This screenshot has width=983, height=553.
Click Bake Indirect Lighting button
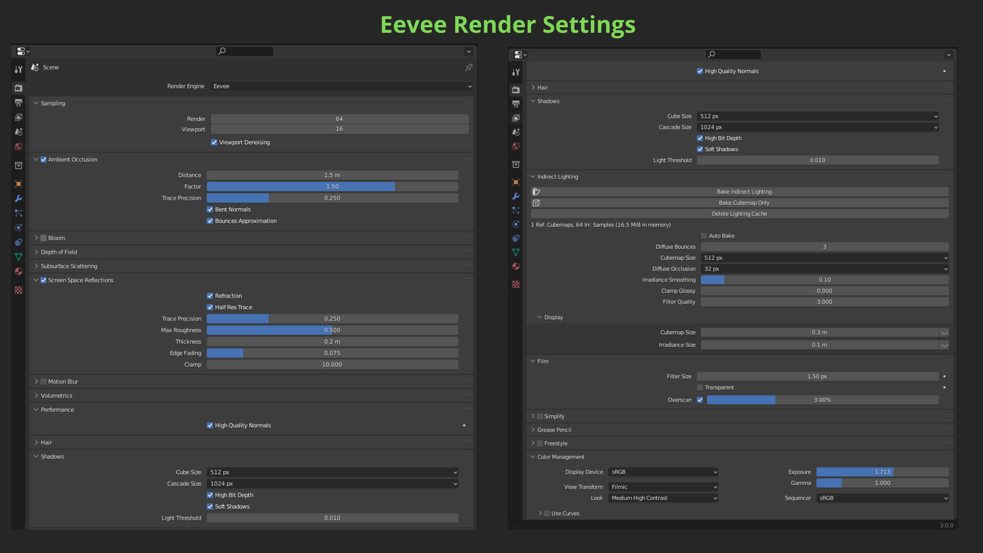740,192
